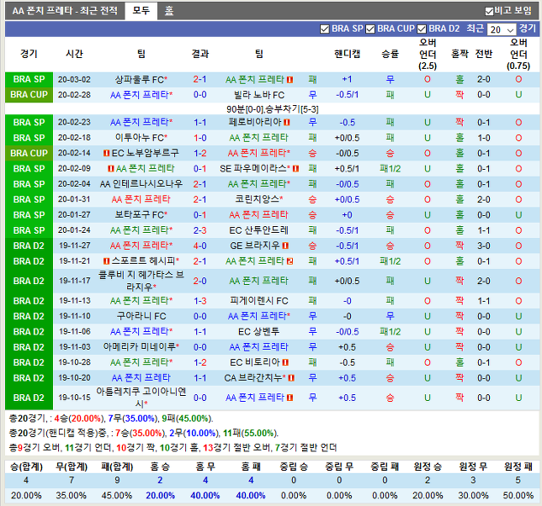This screenshot has height=506, width=542.
Task: Open EC 상벤투 team link
Action: [x=259, y=332]
